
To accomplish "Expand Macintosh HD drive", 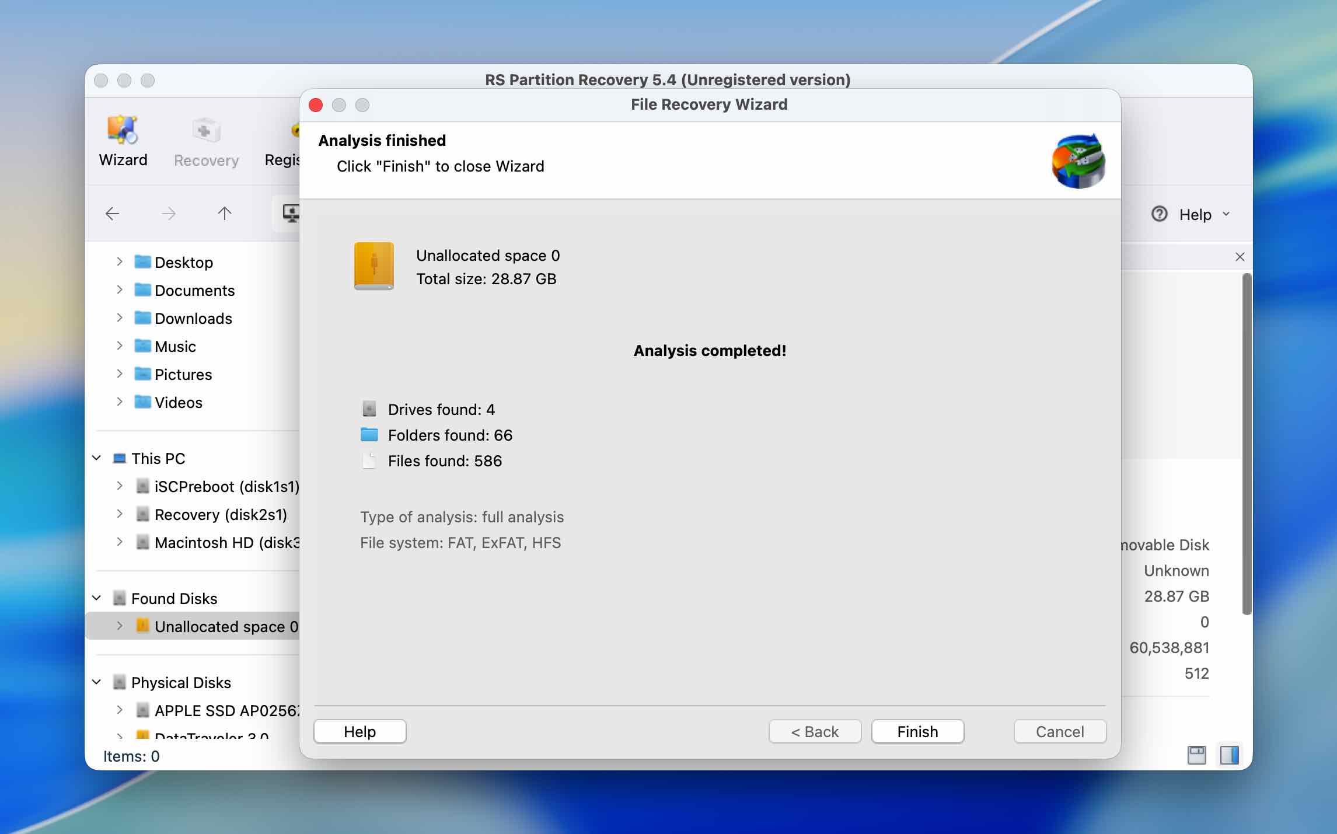I will (x=119, y=542).
